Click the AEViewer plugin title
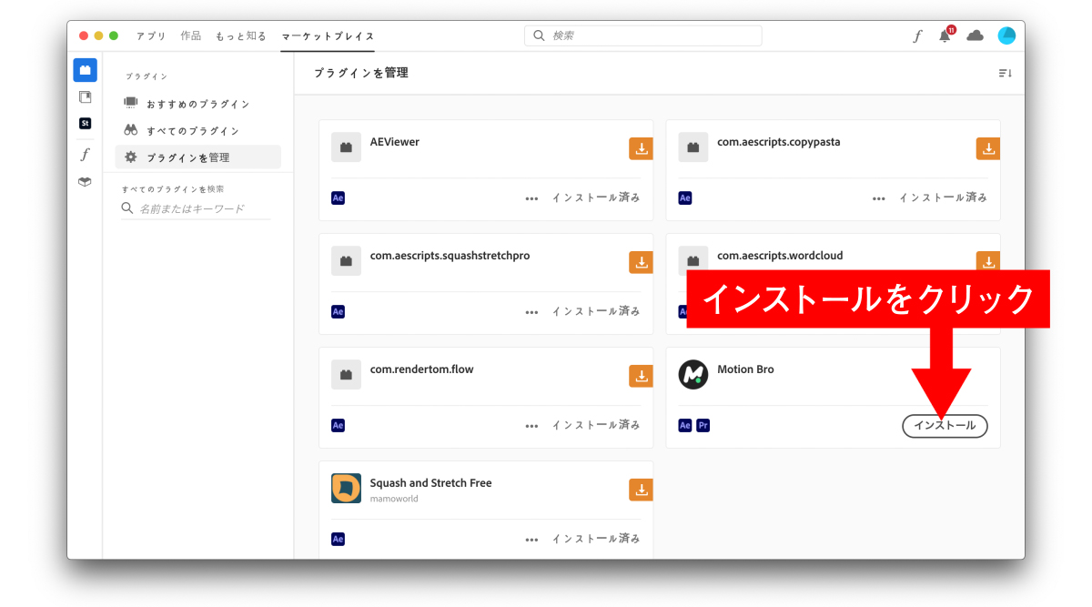1092x607 pixels. (395, 142)
